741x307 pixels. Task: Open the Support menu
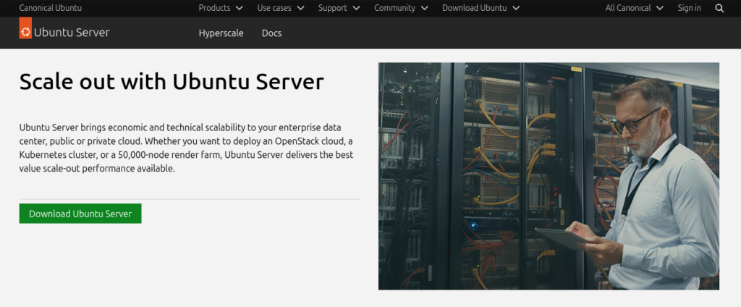click(339, 8)
